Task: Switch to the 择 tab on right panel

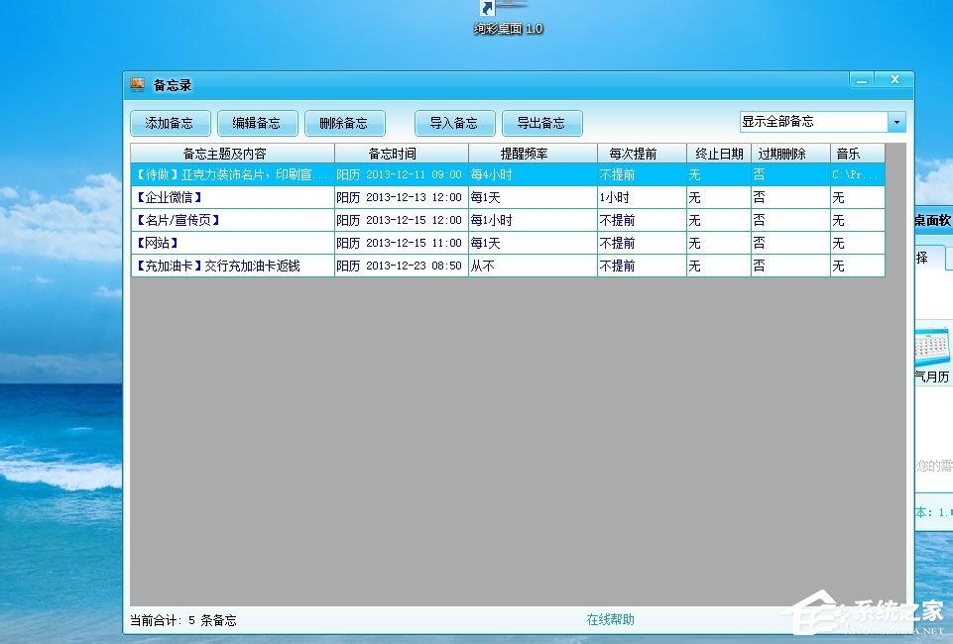Action: pos(922,256)
